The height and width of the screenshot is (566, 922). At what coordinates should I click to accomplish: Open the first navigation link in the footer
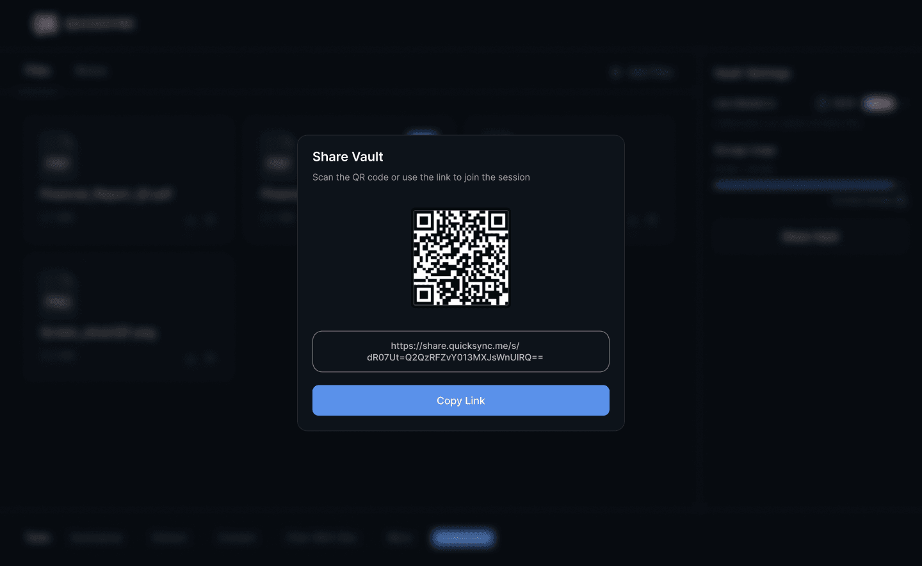[37, 538]
